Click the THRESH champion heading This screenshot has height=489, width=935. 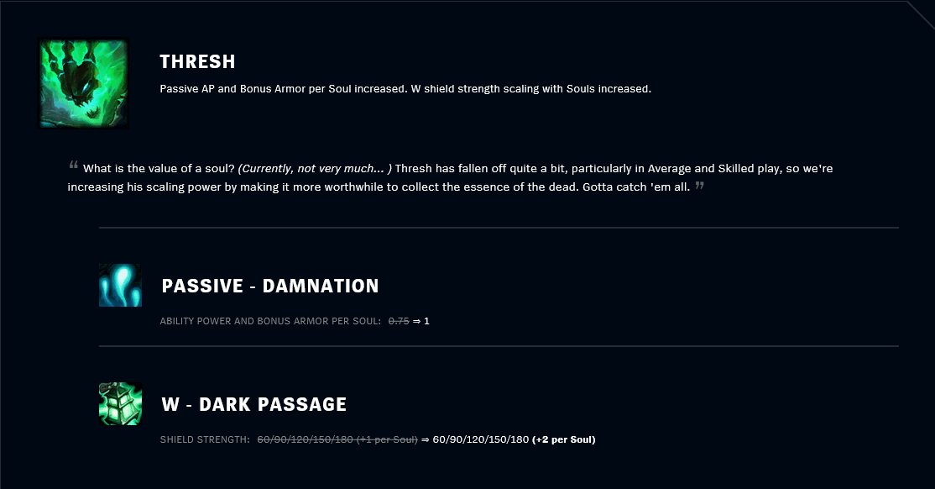pos(197,61)
